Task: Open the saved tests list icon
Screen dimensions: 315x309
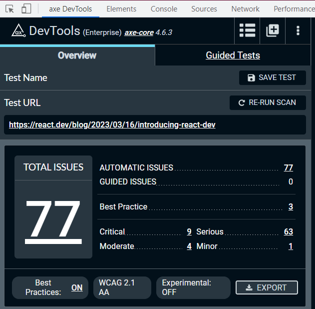Action: click(x=247, y=30)
